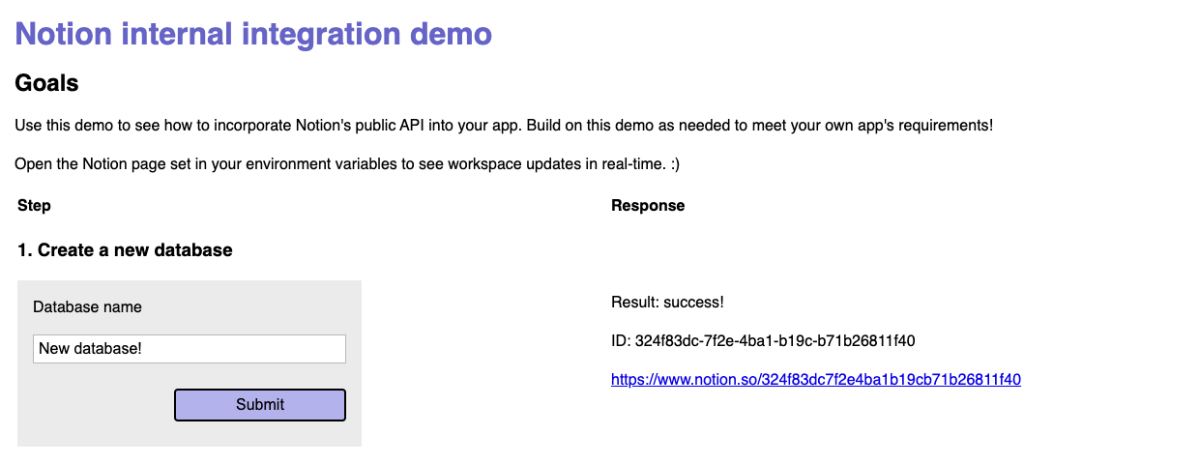Click the "Goals" heading
Screen dimensions: 1199x464
tap(46, 83)
